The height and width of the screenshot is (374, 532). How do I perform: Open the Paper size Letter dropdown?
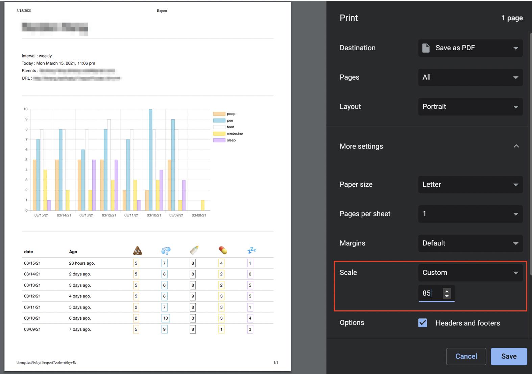(470, 185)
